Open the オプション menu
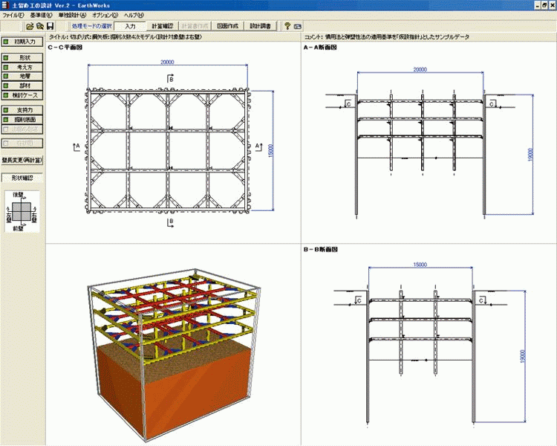Image resolution: width=557 pixels, height=446 pixels. (105, 15)
